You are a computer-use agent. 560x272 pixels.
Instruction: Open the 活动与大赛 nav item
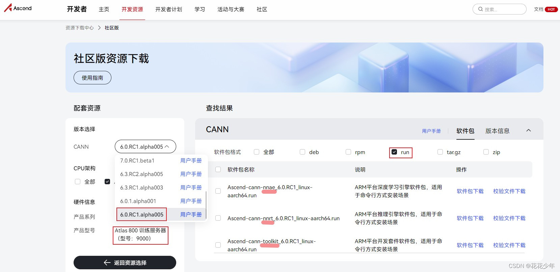click(231, 9)
